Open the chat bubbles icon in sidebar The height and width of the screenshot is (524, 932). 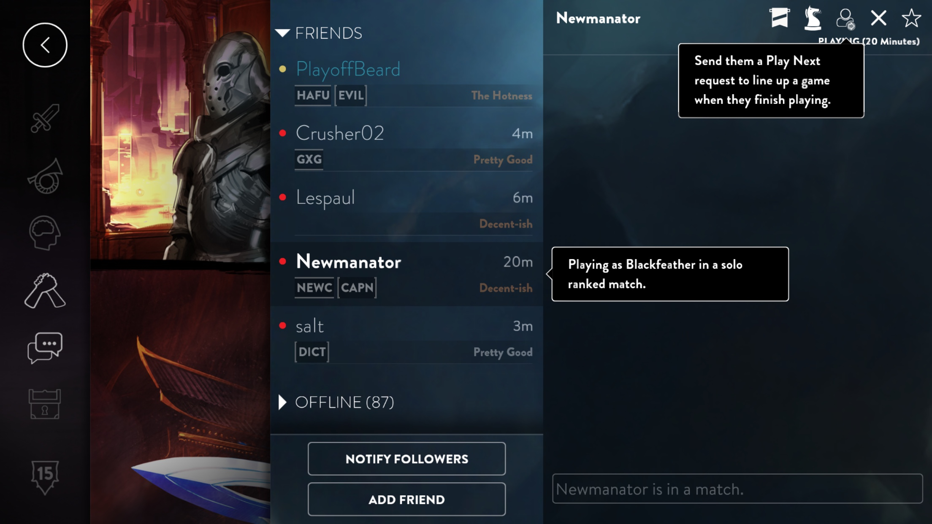coord(45,348)
